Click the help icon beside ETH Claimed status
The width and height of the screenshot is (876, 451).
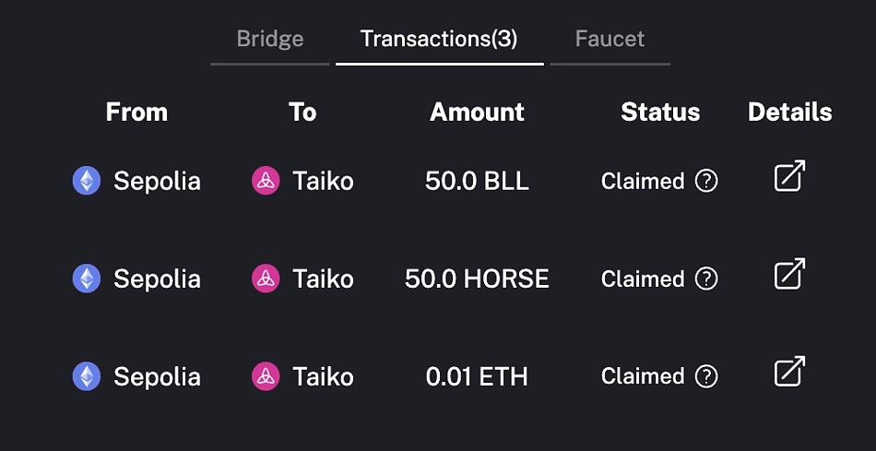706,376
